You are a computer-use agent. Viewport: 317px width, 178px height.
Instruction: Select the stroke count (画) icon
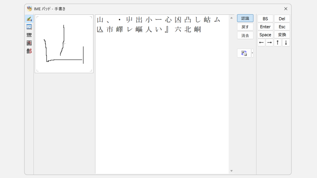pos(29,43)
